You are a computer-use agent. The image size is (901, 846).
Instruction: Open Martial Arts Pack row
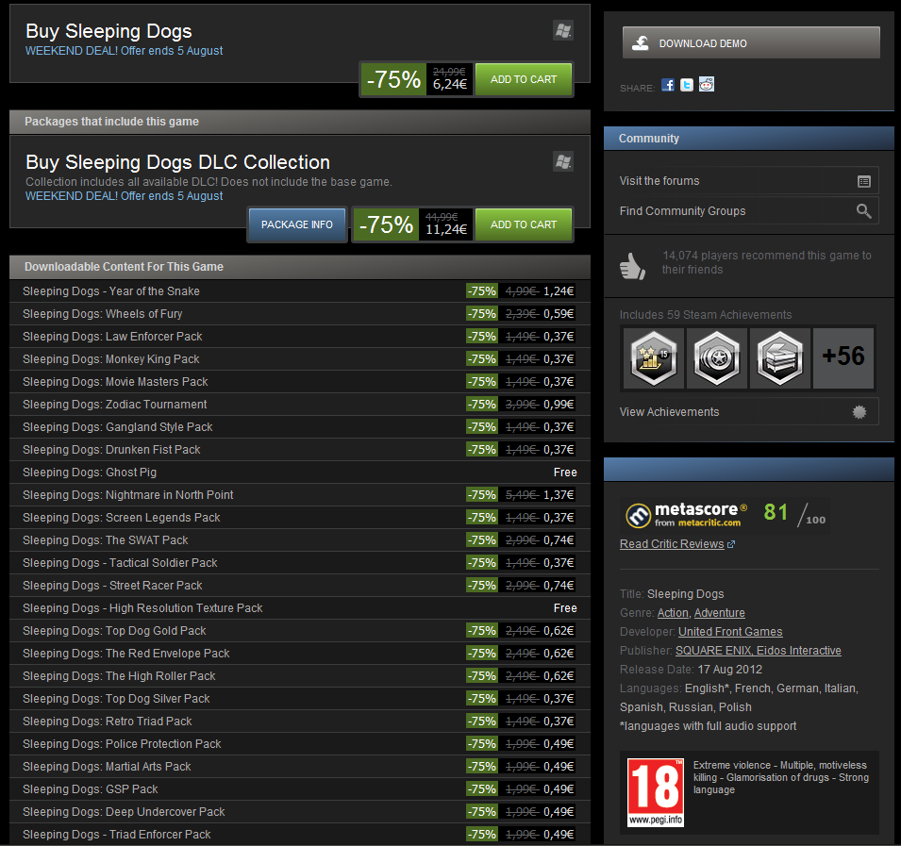click(299, 767)
